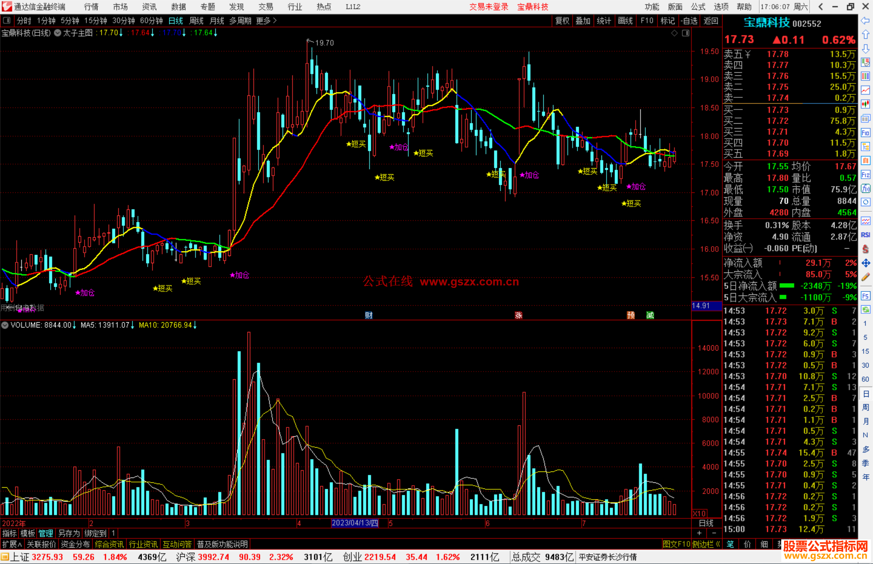
Task: Switch to 周线 period tab
Action: pos(196,21)
